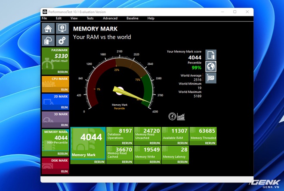Click the World Maximum 5189 value
284x191 pixels.
click(x=198, y=96)
